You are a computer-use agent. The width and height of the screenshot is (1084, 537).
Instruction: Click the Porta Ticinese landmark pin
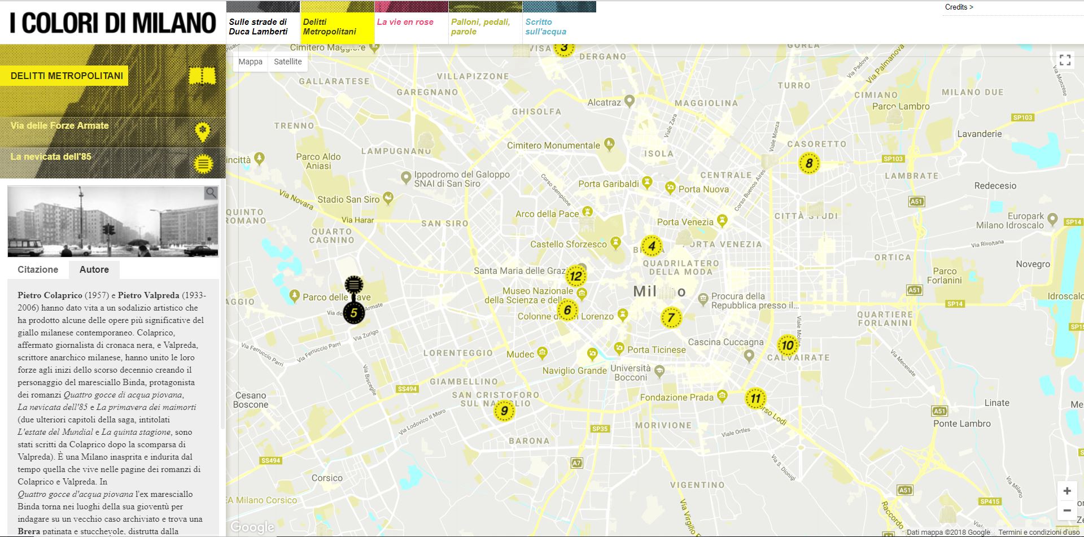[619, 347]
